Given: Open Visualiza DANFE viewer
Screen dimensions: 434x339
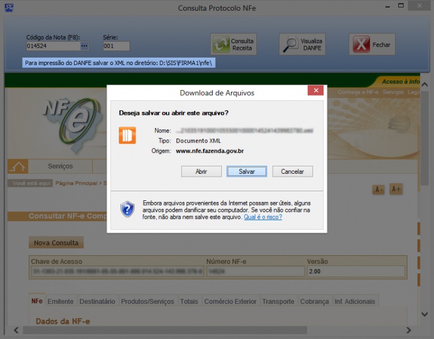Looking at the screenshot, I should pyautogui.click(x=302, y=45).
